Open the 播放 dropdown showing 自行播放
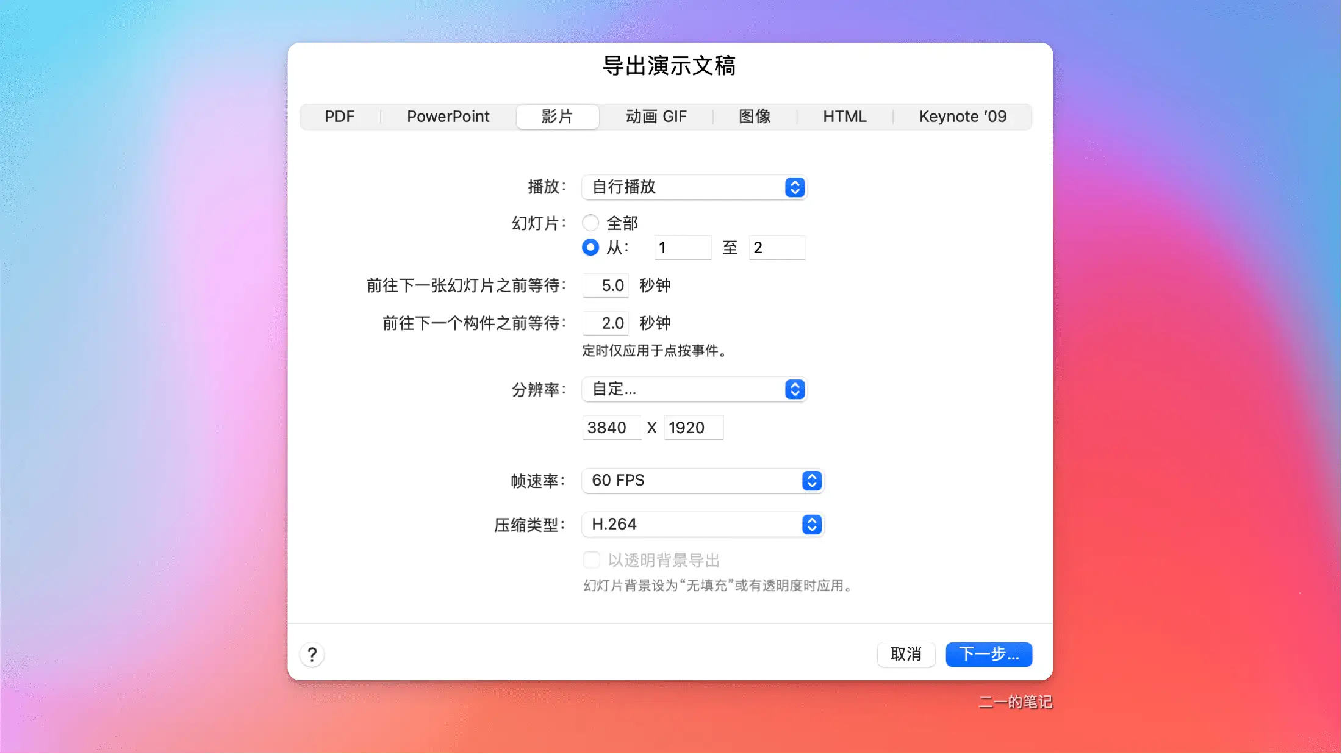The width and height of the screenshot is (1342, 754). coord(694,187)
